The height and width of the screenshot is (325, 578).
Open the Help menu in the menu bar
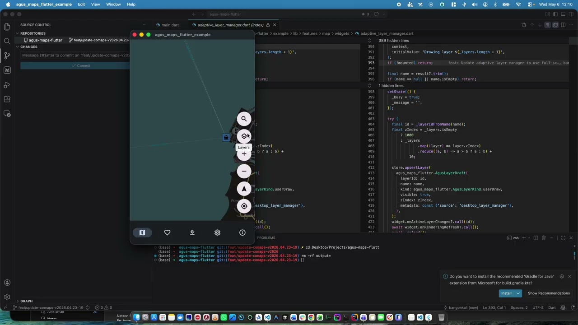pos(131,5)
